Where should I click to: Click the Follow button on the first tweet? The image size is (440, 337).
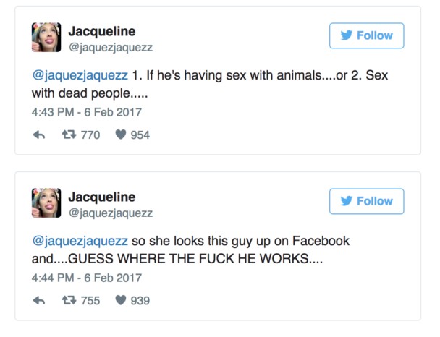pos(366,35)
